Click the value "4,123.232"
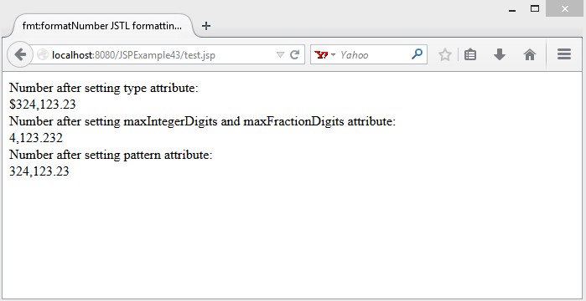This screenshot has width=586, height=301. pos(36,138)
